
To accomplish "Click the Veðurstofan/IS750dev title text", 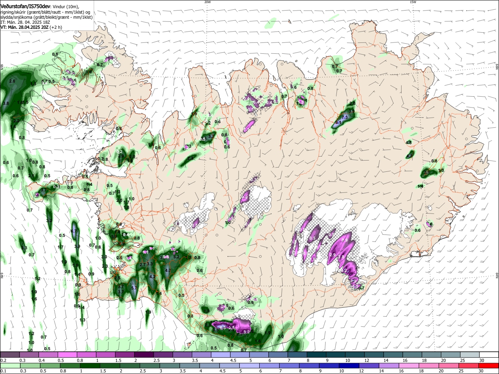I will click(25, 7).
